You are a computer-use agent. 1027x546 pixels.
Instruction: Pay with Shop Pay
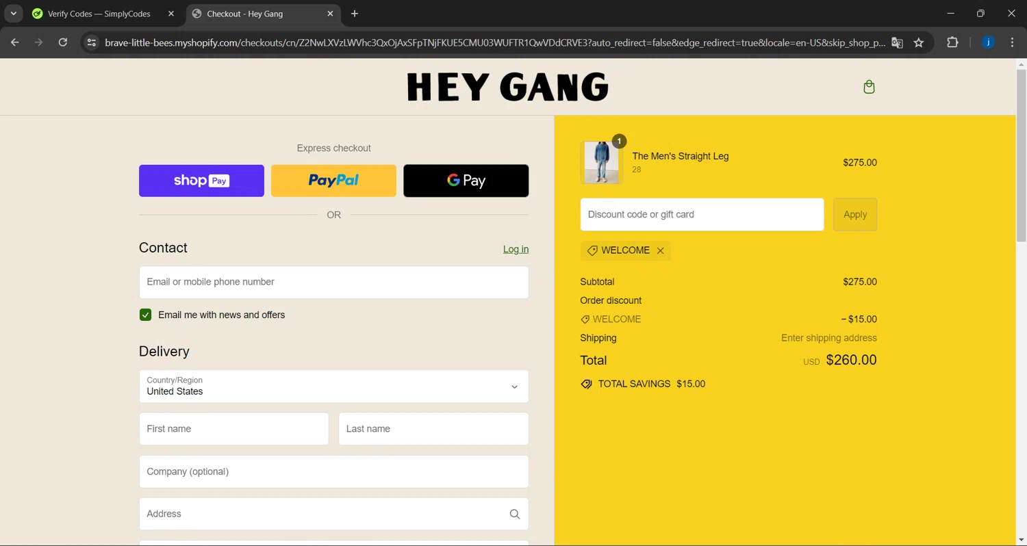(x=201, y=181)
